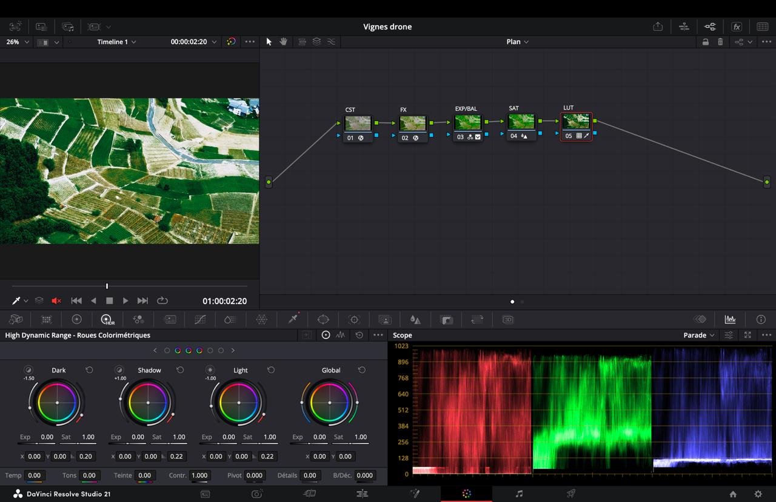Open the Plan node graph dropdown
The image size is (776, 502).
pos(517,42)
